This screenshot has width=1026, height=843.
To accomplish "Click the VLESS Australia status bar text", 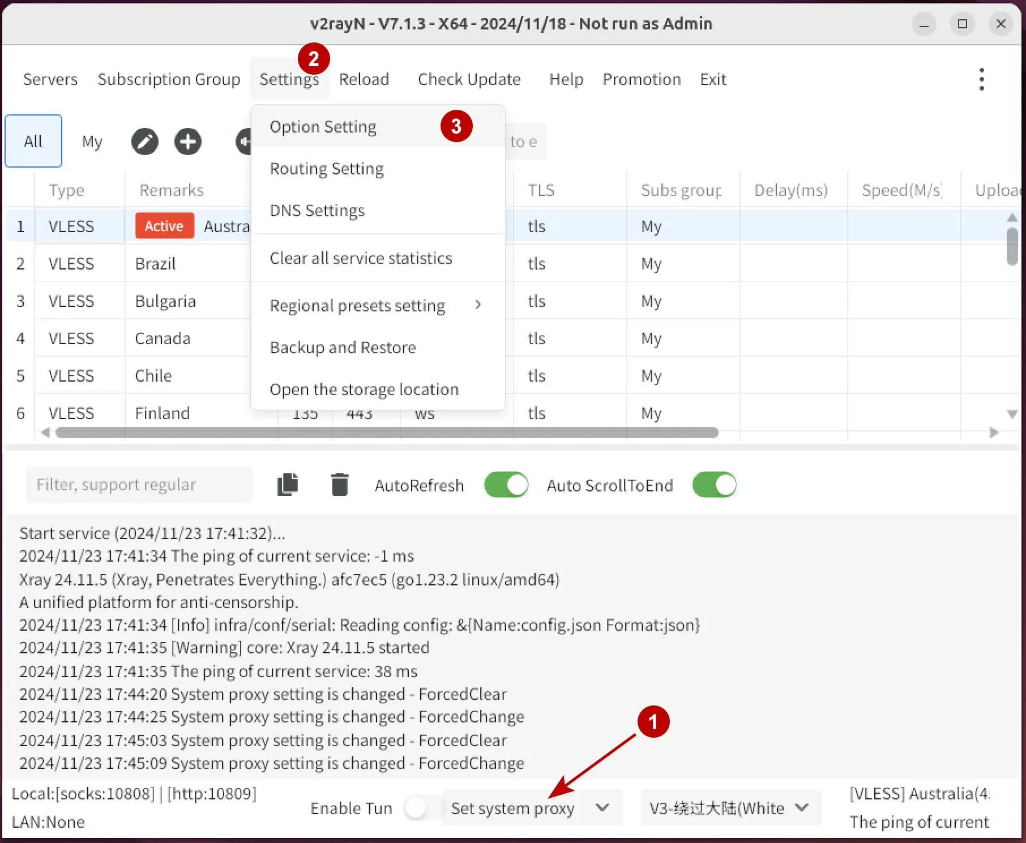I will pos(920,794).
